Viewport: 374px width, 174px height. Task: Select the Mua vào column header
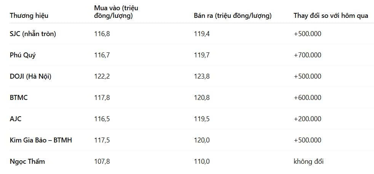116,12
